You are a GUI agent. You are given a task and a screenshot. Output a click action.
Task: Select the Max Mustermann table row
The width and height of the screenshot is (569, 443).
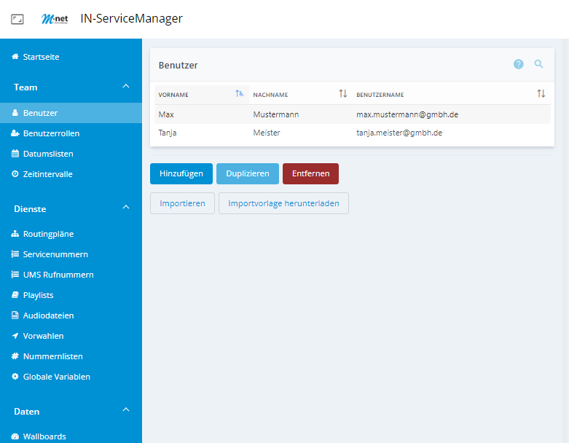click(x=352, y=114)
